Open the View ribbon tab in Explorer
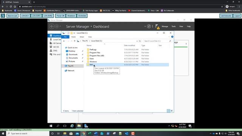The image size is (242, 136). 90,37
